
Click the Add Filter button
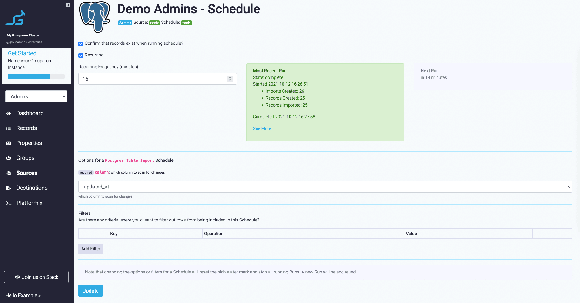click(x=90, y=249)
